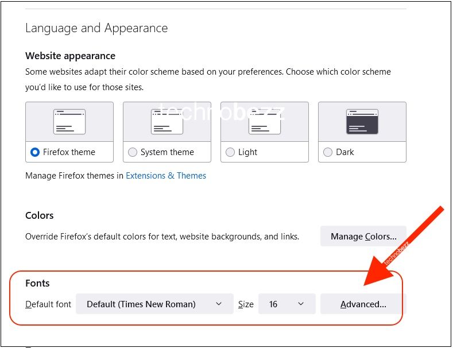Click the Default font label

48,304
